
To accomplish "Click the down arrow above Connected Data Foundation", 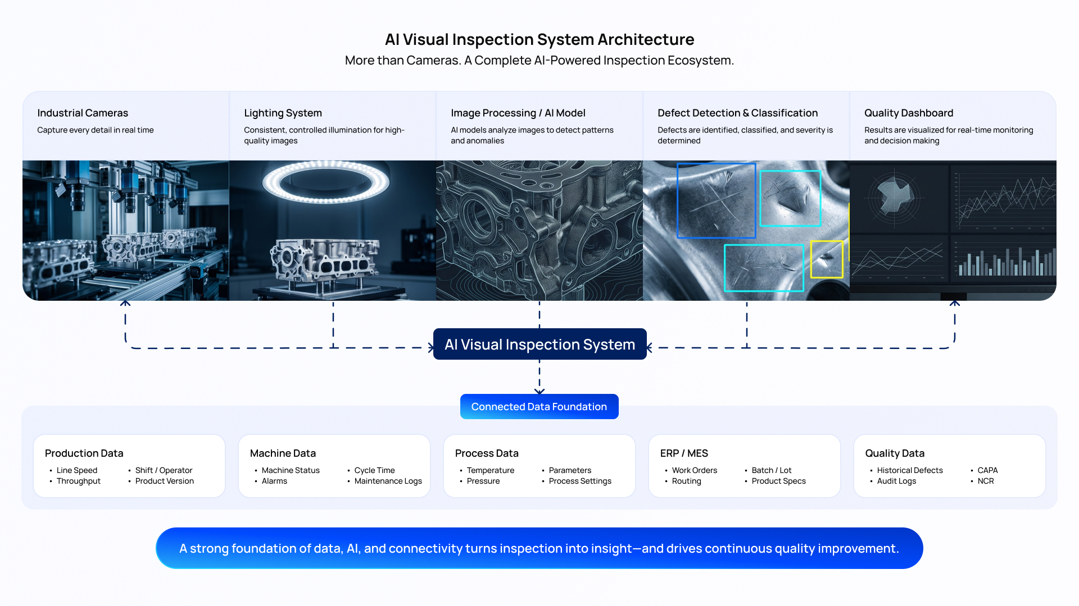I will 539,391.
